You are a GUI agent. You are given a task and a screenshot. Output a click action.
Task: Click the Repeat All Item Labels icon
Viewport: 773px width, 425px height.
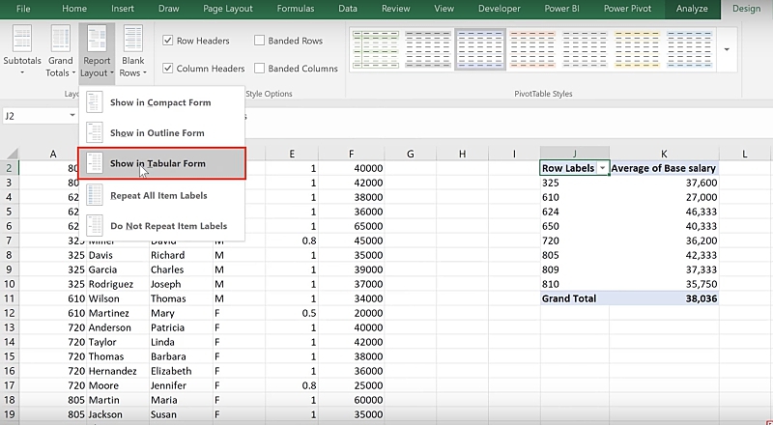click(95, 195)
